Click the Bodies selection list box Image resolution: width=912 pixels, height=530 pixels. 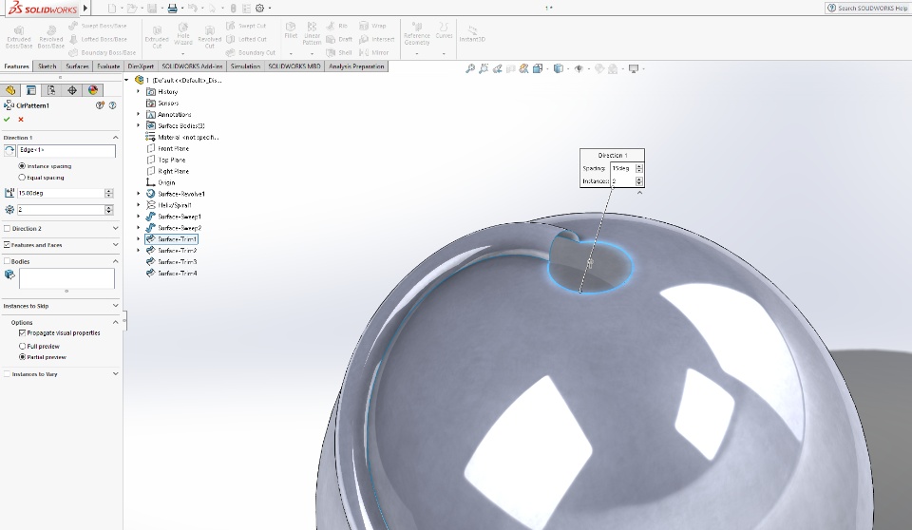pyautogui.click(x=66, y=278)
